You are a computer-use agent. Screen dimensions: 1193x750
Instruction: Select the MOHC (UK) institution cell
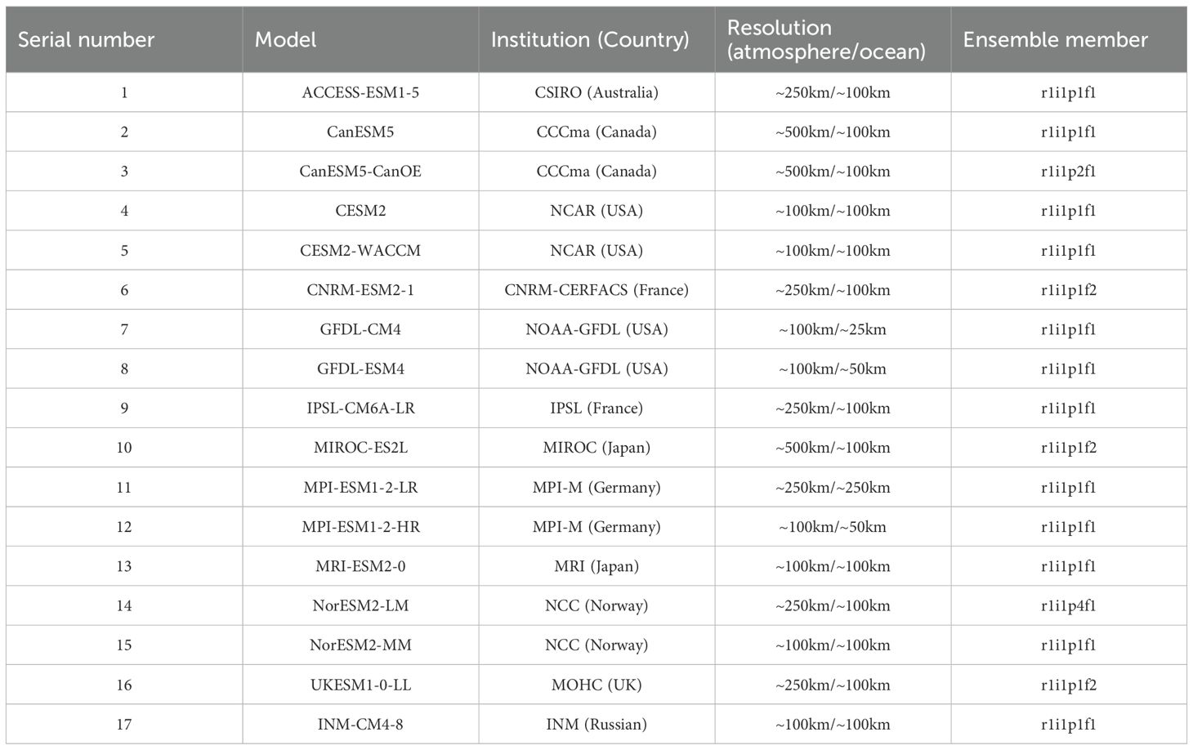point(596,685)
